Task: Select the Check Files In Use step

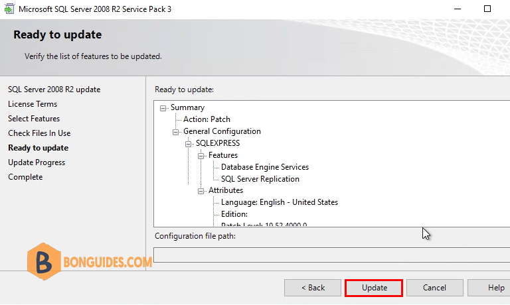Action: click(39, 133)
